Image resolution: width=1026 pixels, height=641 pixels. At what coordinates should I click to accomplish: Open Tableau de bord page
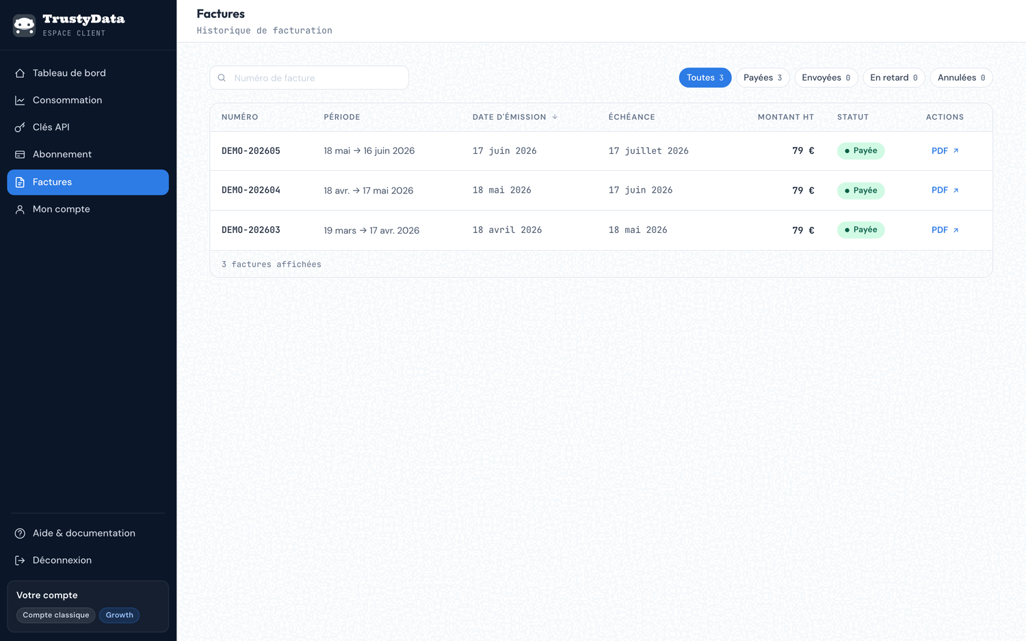click(88, 73)
